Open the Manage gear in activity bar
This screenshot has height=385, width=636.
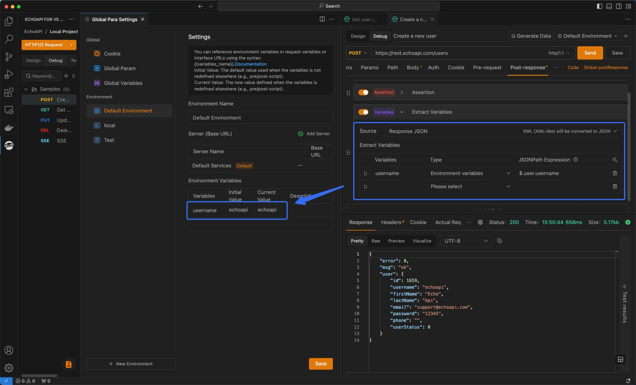pos(9,368)
